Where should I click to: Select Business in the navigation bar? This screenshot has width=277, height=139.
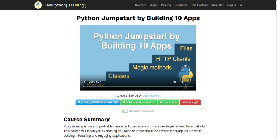tap(181, 5)
